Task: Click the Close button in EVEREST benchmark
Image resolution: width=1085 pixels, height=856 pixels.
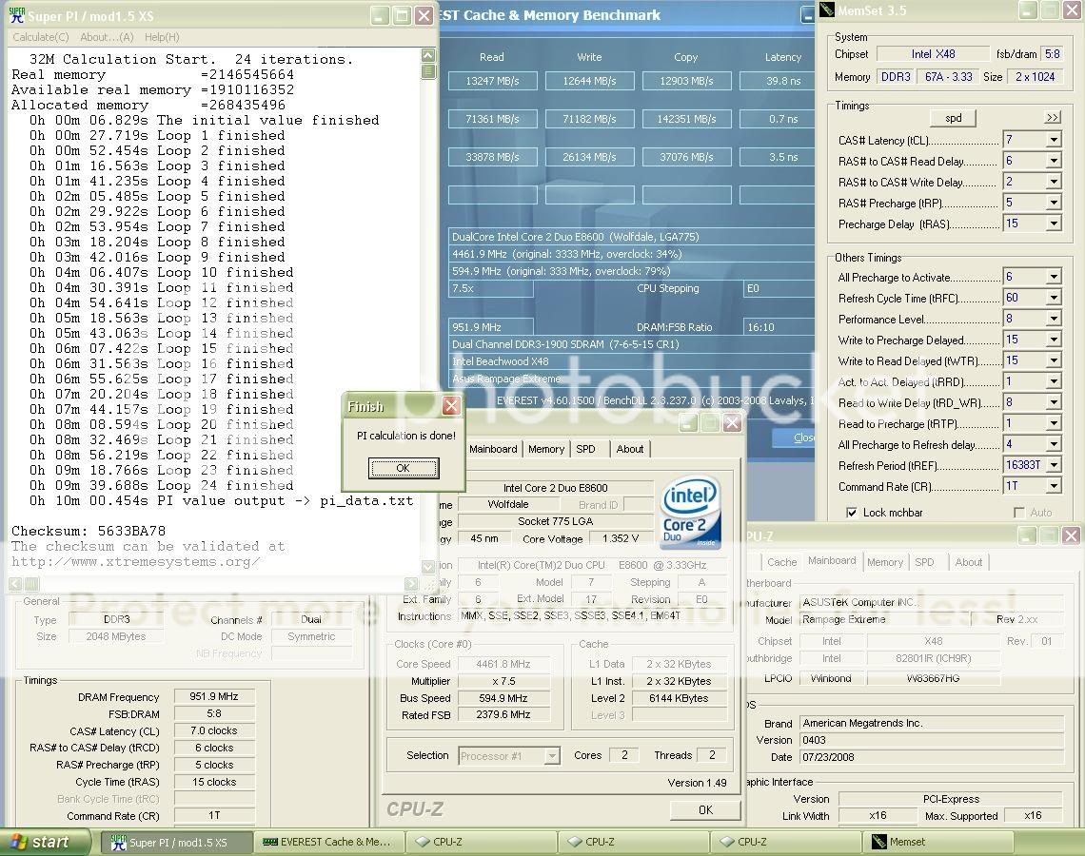Action: coord(794,438)
